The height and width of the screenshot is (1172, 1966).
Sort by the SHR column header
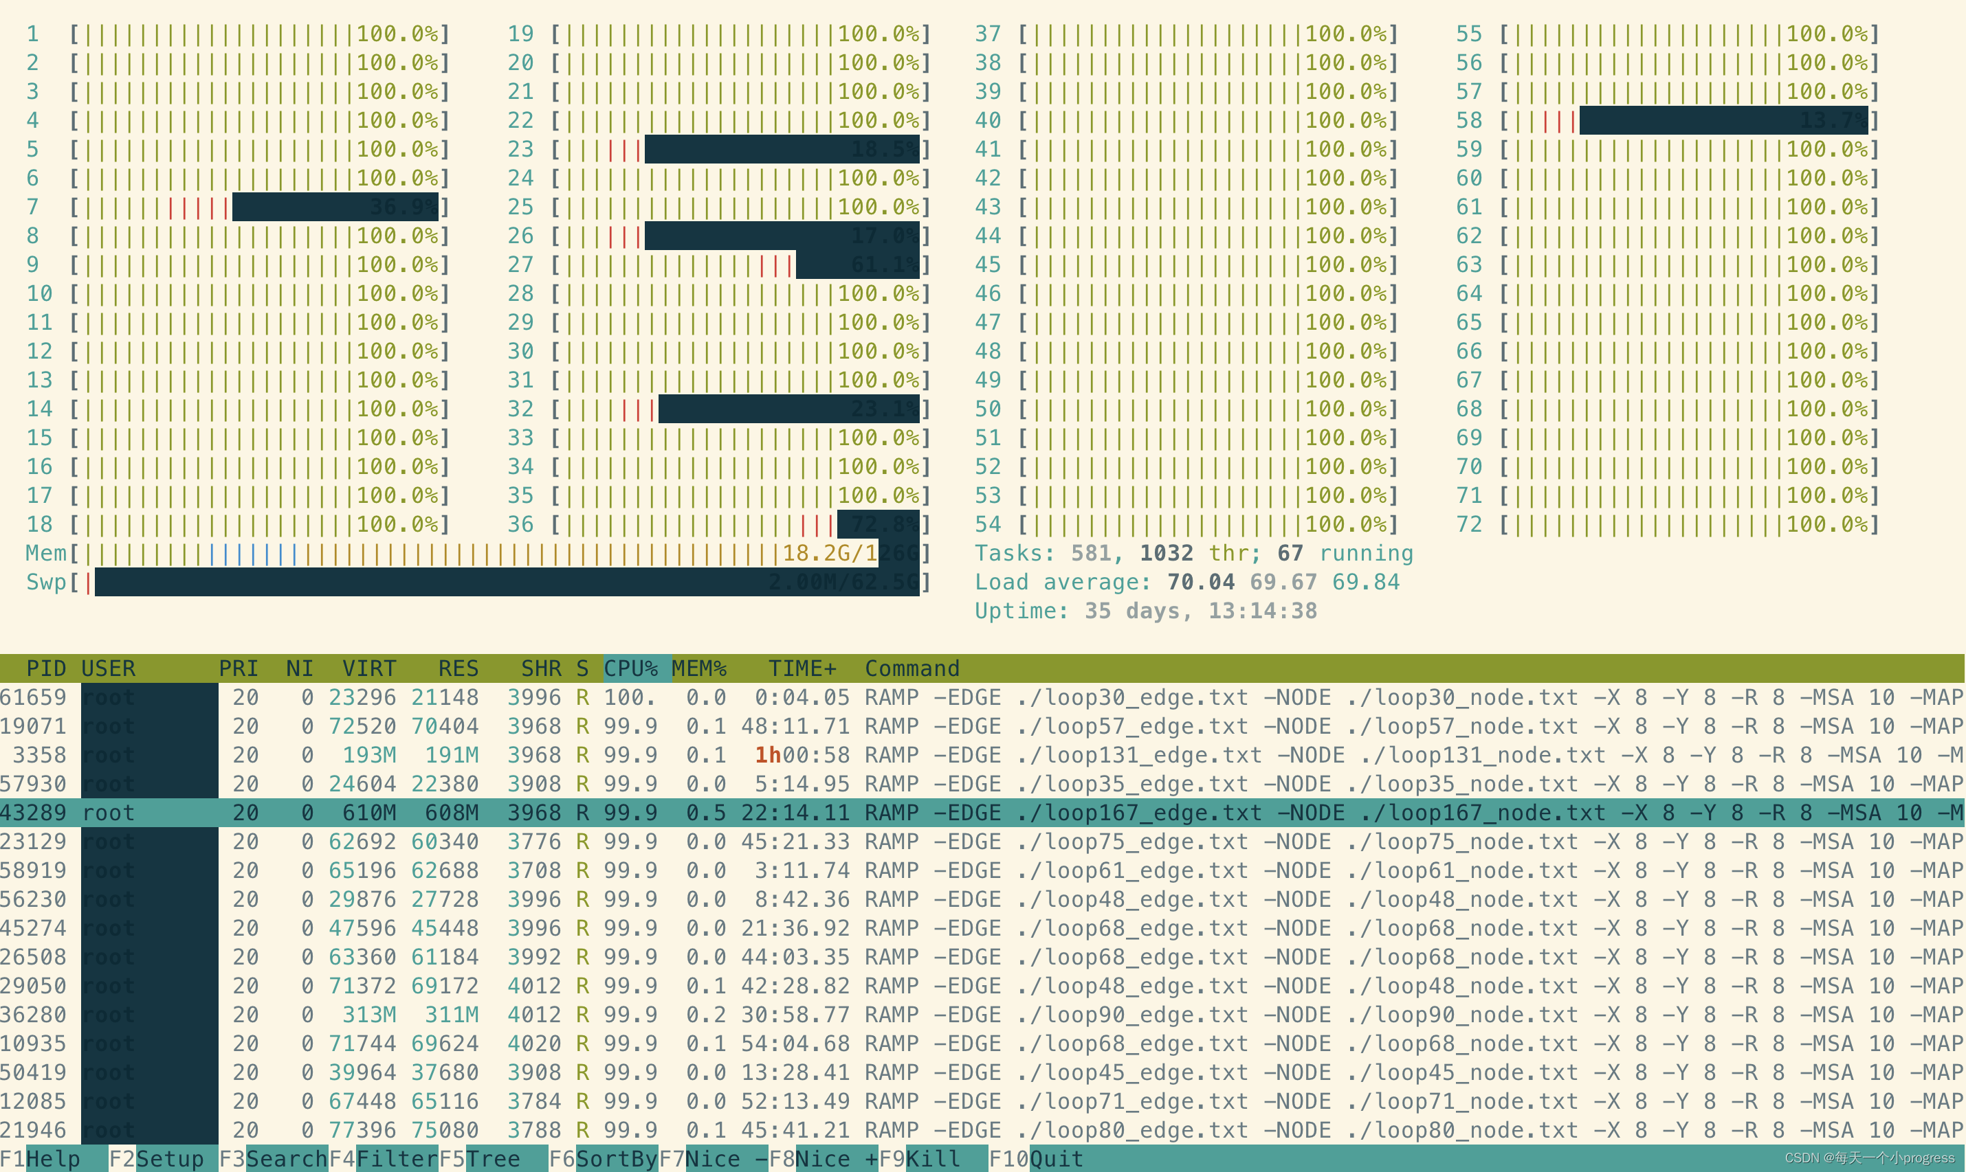541,668
